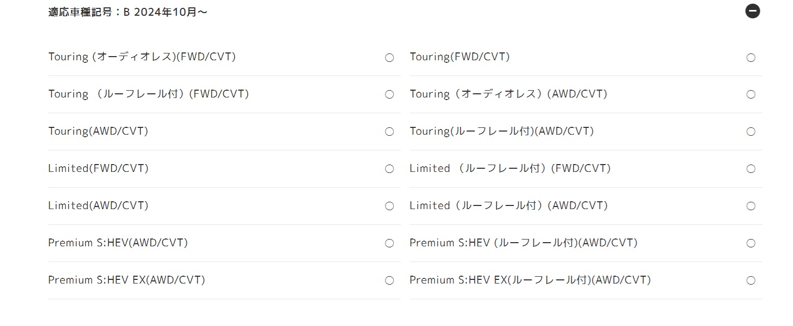Select circle for Touring (オーディオレス)(AWD/CVT)

tap(751, 95)
